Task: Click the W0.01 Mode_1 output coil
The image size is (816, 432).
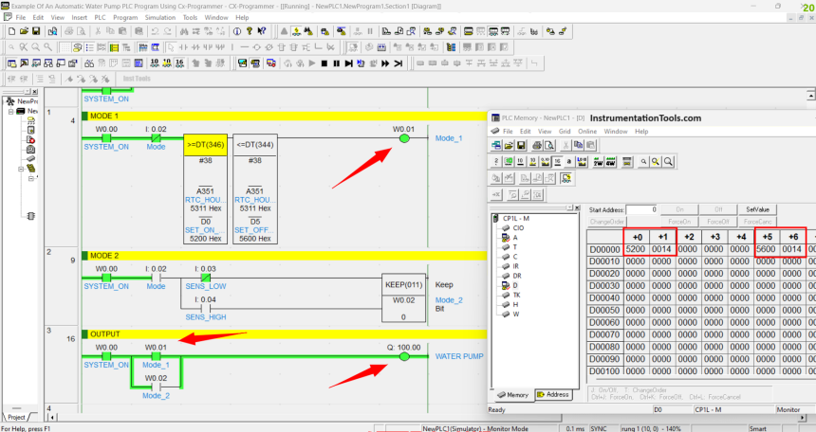Action: (x=404, y=138)
